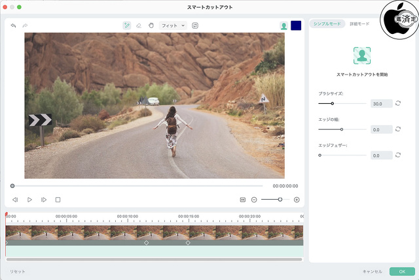419x280 pixels.
Task: Switch to シンプルモード tab
Action: 326,23
